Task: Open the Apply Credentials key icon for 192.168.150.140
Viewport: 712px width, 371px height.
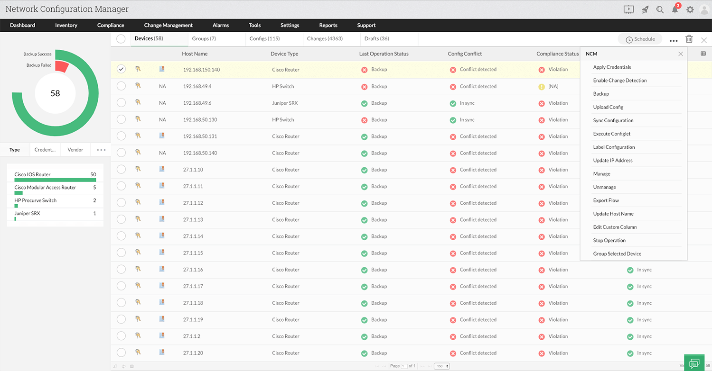Action: tap(138, 69)
